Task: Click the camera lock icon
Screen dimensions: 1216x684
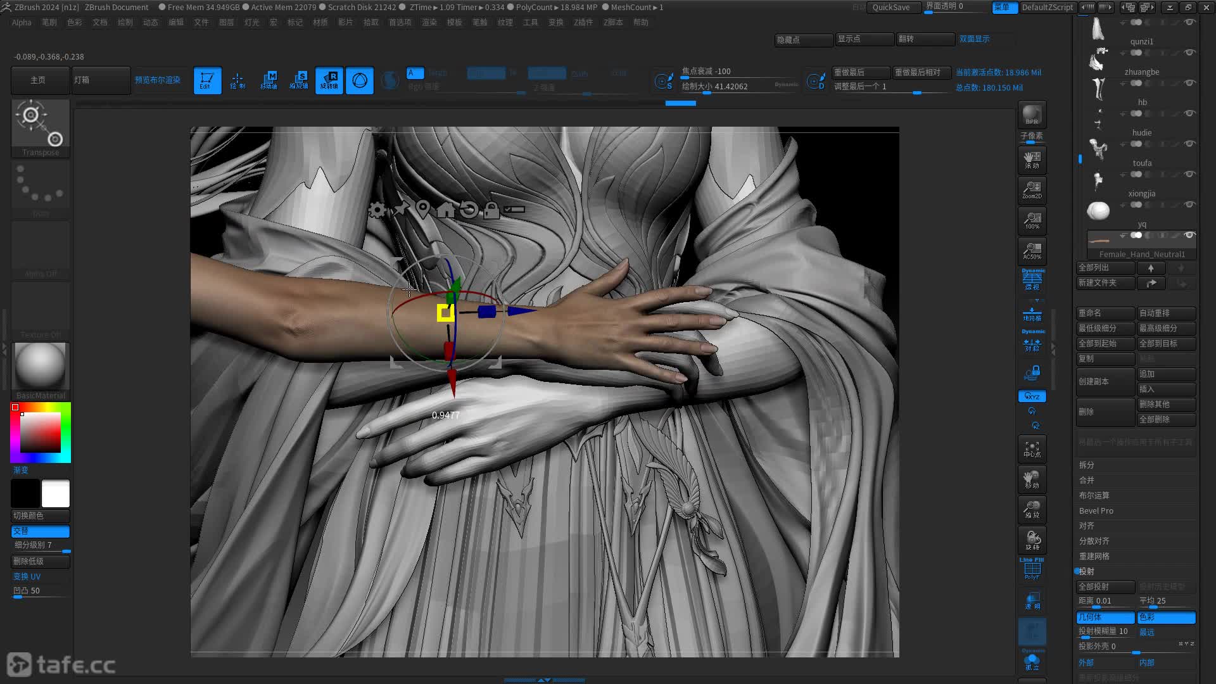Action: [x=1032, y=372]
